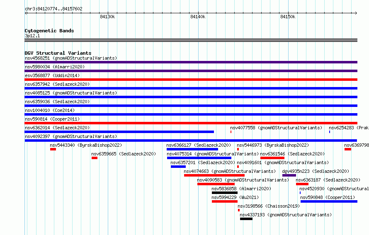Click the blue bar under nsv6362014
The width and height of the screenshot is (369, 235).
coord(119,132)
